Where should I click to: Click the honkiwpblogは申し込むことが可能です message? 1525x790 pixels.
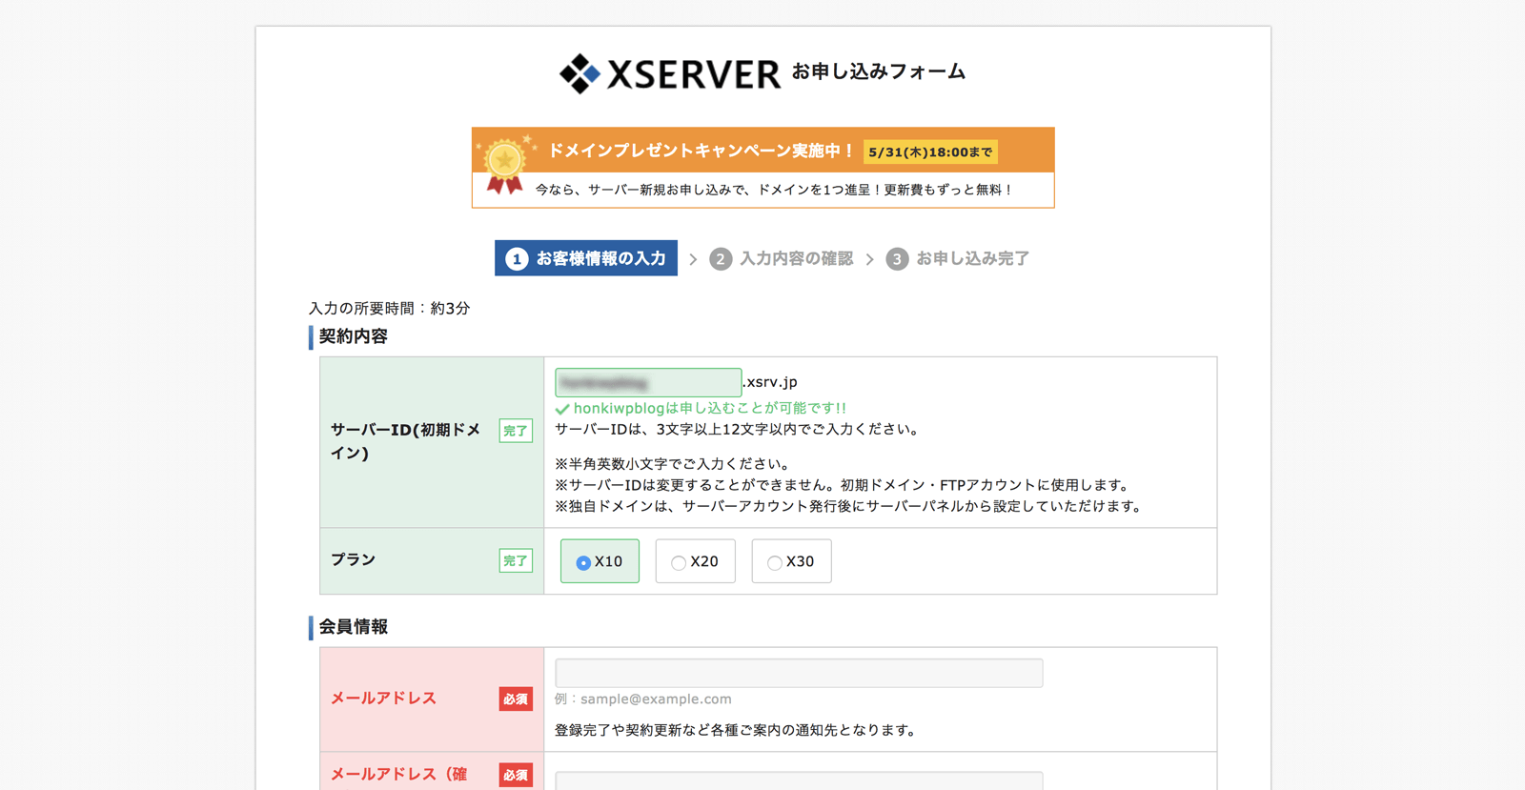pyautogui.click(x=710, y=408)
